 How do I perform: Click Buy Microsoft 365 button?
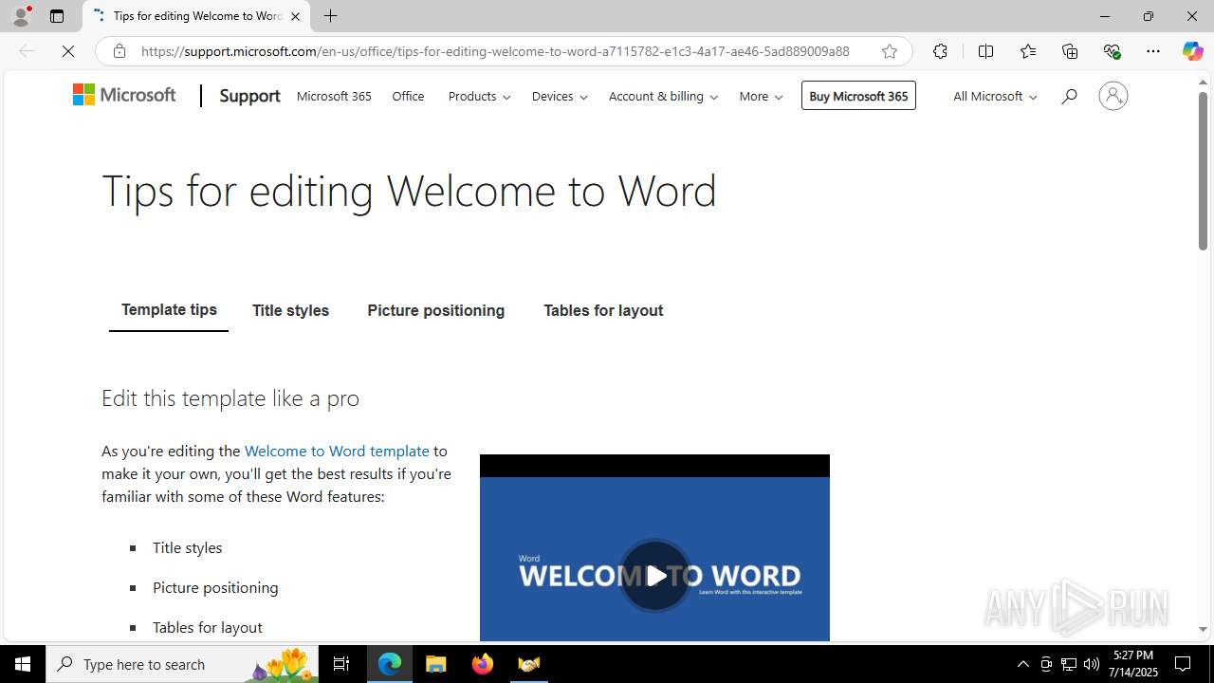(x=858, y=96)
